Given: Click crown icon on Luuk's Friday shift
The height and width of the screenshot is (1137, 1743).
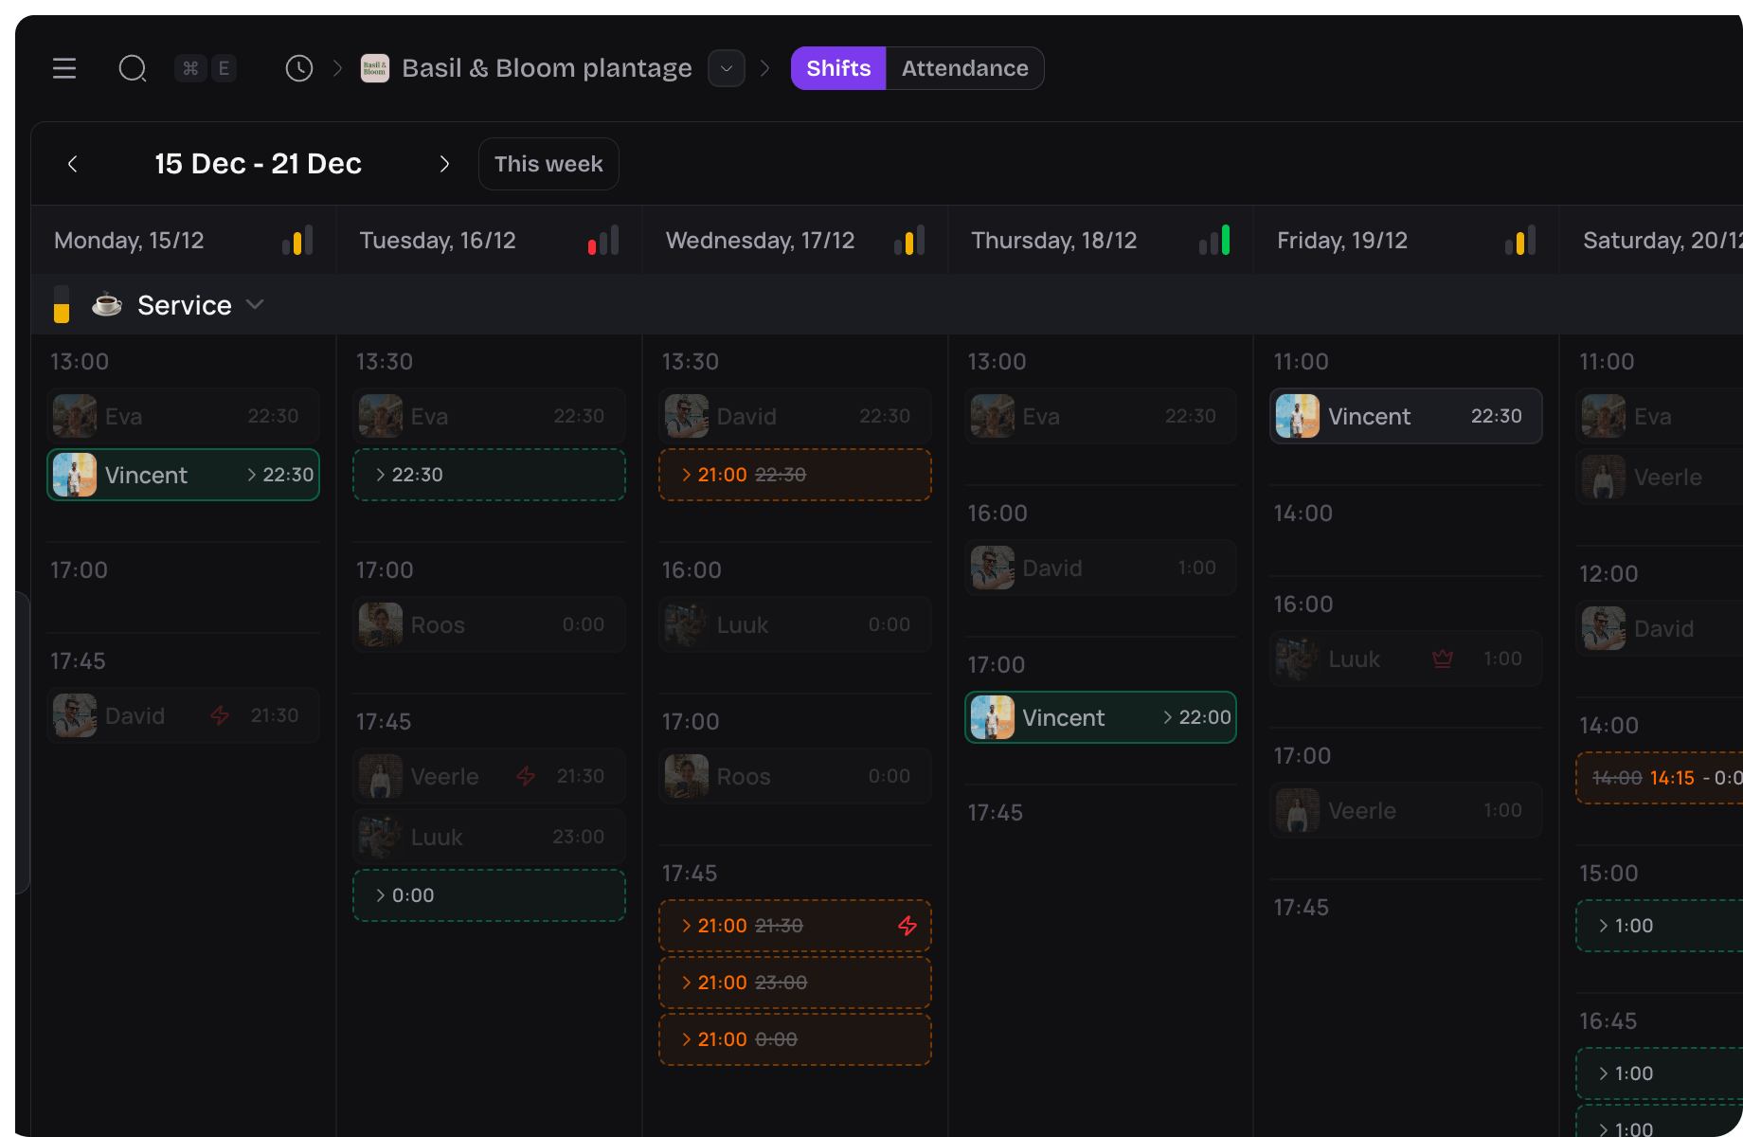Looking at the screenshot, I should (1442, 659).
